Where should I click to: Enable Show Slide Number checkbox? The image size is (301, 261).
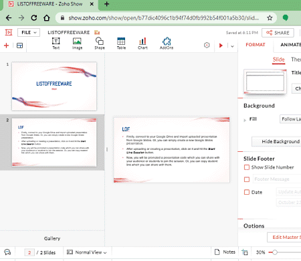(x=247, y=167)
